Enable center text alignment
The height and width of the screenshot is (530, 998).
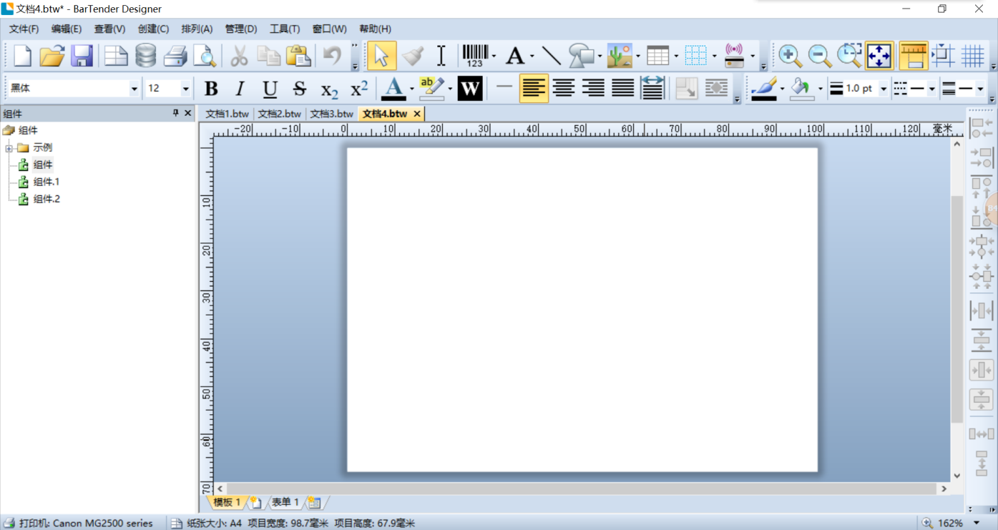[x=564, y=89]
